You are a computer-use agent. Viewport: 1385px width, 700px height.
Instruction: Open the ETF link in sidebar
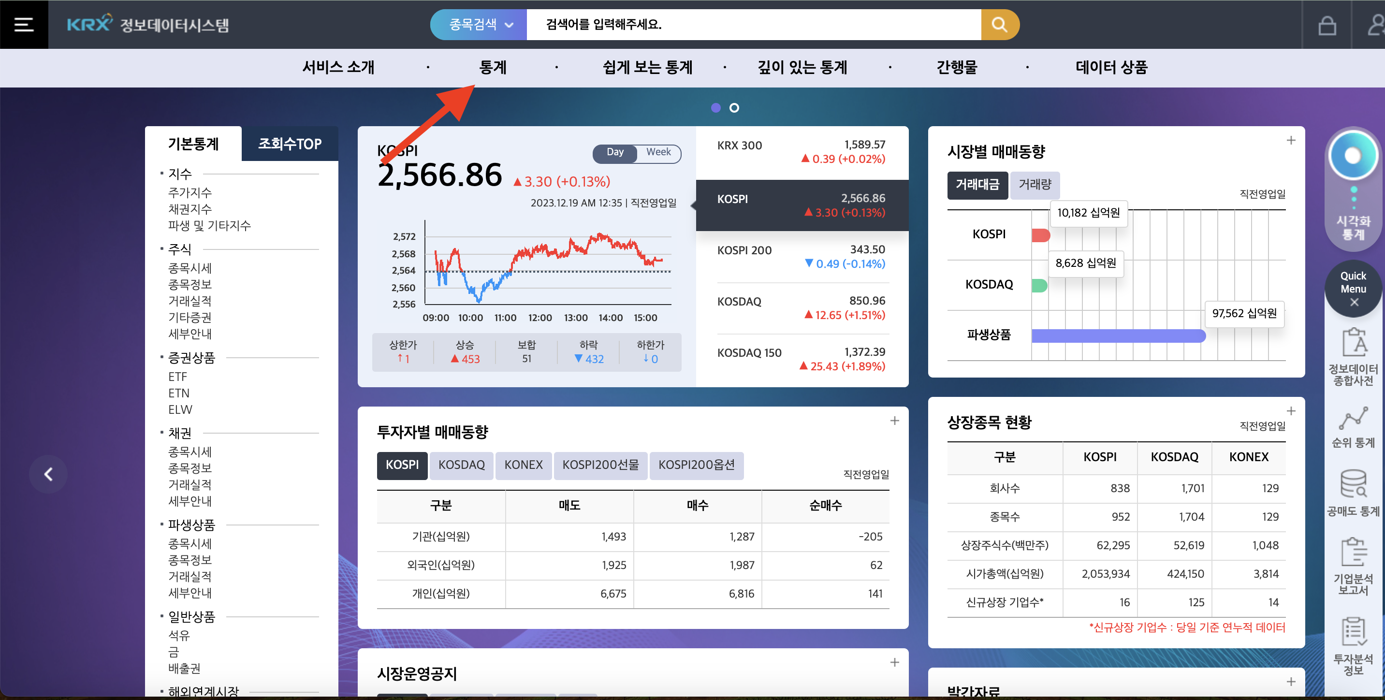(177, 376)
